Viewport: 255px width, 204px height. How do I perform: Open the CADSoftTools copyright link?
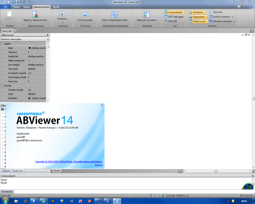tap(69, 161)
